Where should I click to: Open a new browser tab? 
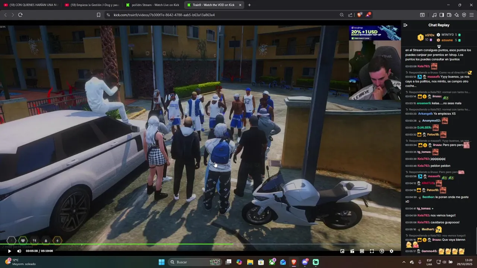click(249, 5)
